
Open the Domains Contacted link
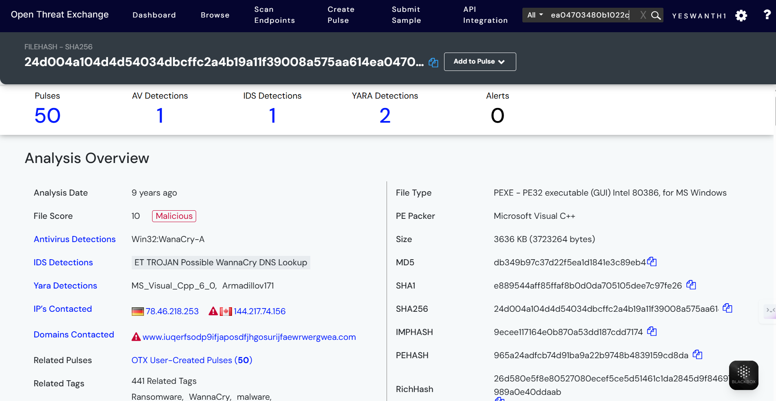pyautogui.click(x=74, y=335)
